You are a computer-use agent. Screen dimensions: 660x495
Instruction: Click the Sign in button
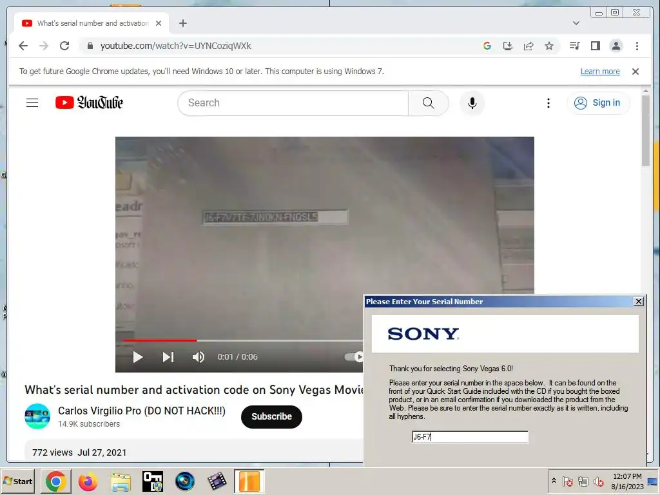[x=598, y=102]
